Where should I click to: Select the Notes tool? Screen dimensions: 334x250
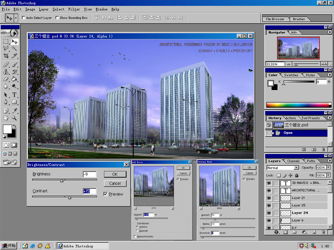(6, 110)
